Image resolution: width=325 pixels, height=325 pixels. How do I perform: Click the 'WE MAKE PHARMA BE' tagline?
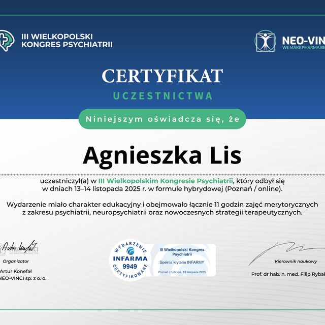tap(304, 47)
